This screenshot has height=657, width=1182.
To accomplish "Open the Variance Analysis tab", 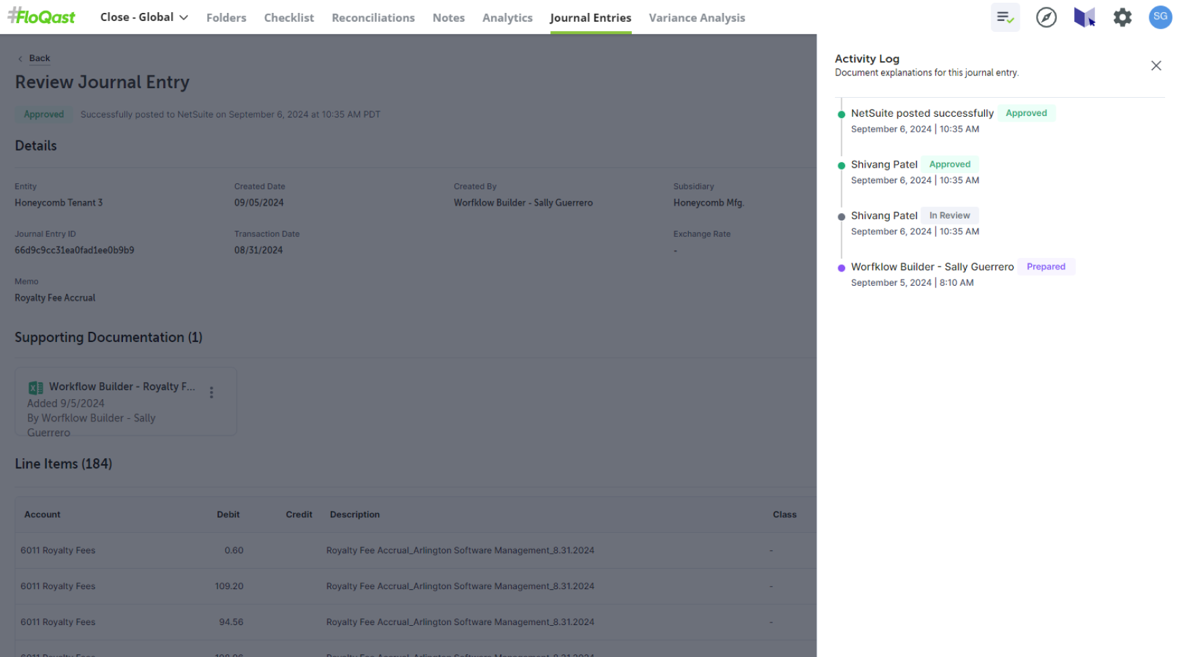I will coord(697,18).
